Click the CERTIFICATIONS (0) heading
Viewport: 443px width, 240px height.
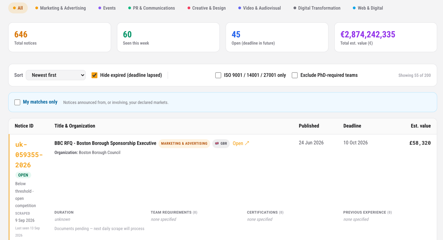tap(265, 212)
